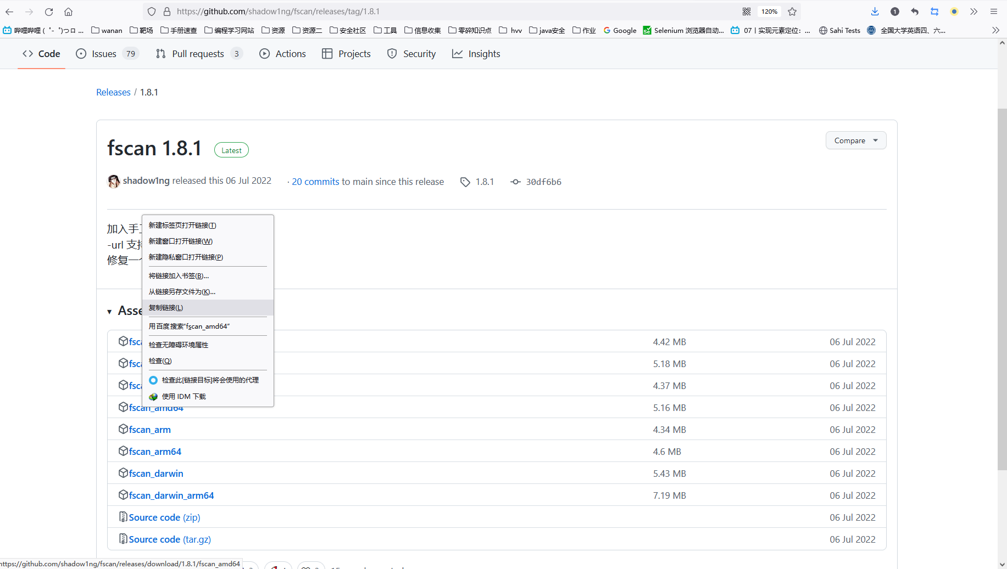The height and width of the screenshot is (569, 1007).
Task: Click the 1.8.1 tag icon
Action: tap(465, 182)
